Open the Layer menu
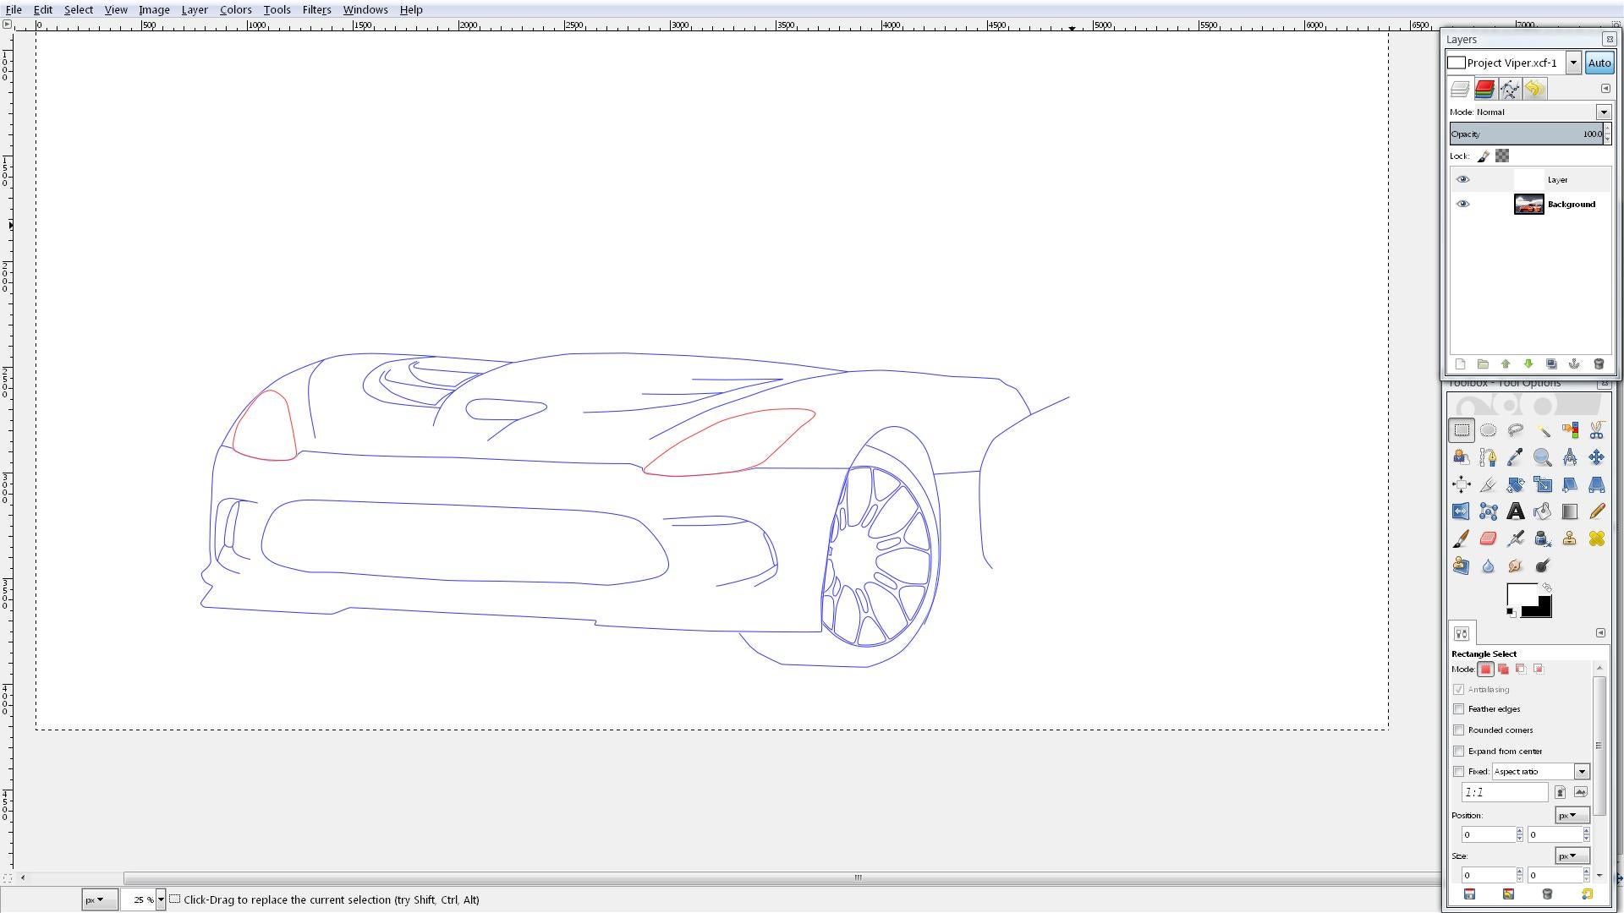The width and height of the screenshot is (1624, 913). pyautogui.click(x=195, y=9)
